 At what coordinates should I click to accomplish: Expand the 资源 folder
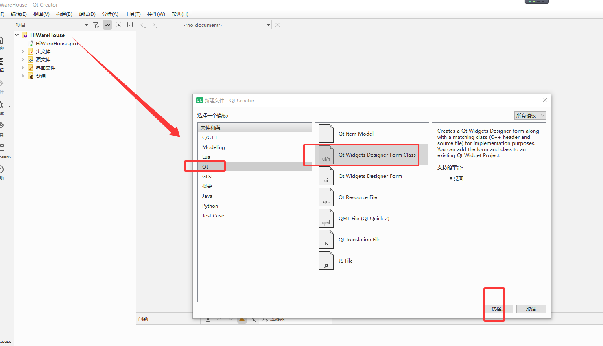(x=23, y=76)
